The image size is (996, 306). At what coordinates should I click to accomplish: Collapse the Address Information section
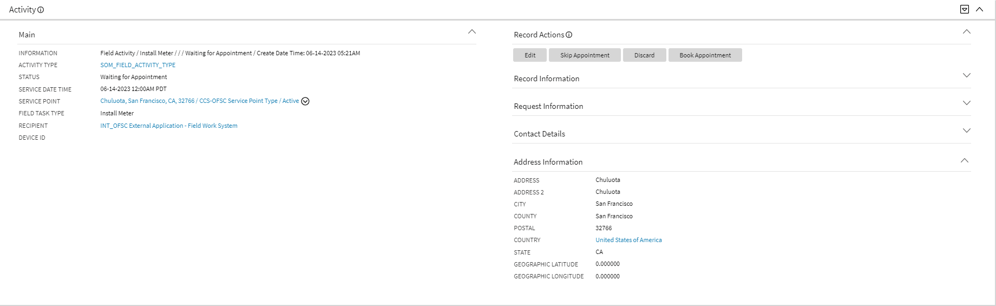[965, 161]
